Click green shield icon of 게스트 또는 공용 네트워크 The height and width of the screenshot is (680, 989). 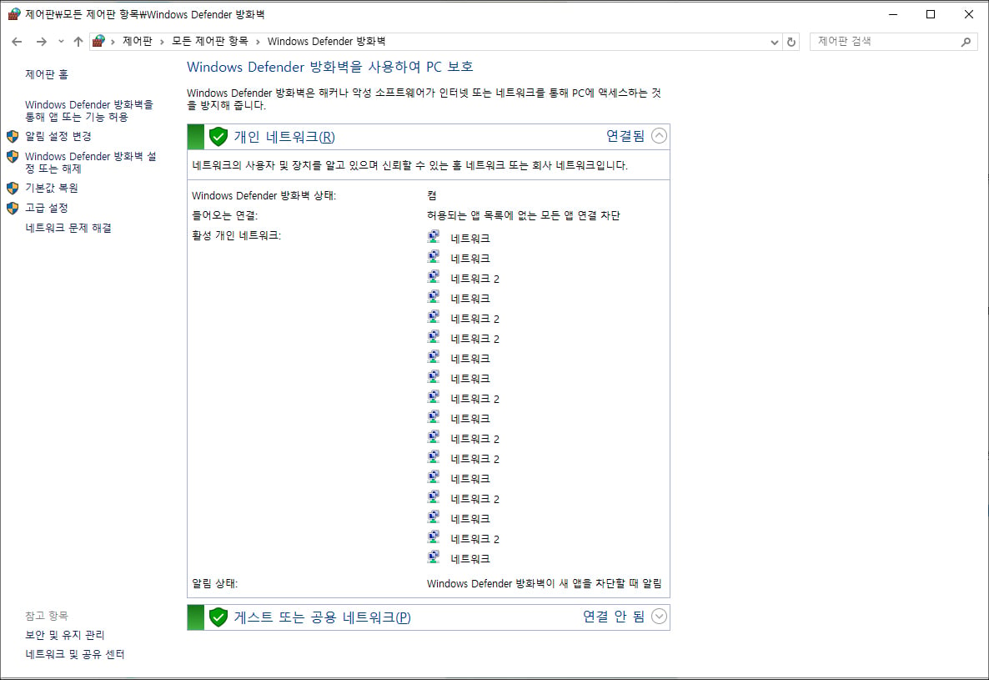tap(218, 617)
